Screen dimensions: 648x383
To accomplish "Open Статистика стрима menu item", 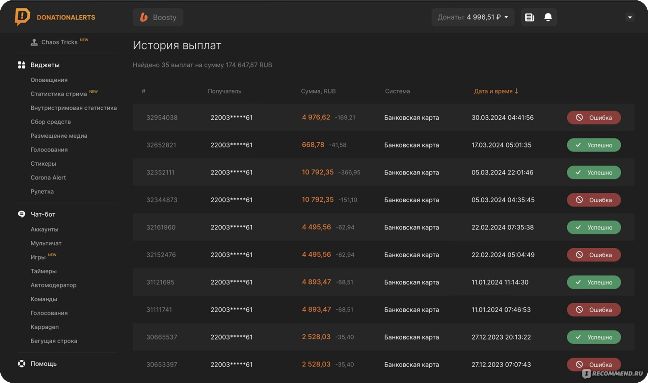I will click(x=59, y=94).
